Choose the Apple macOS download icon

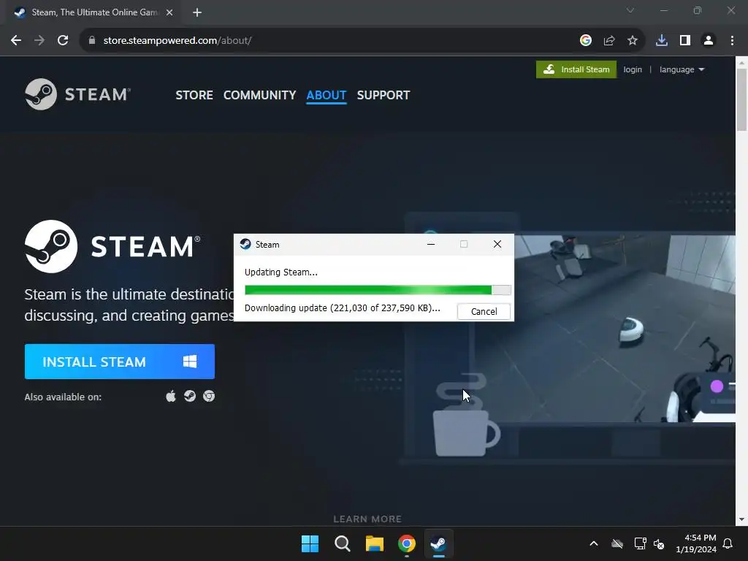tap(171, 396)
